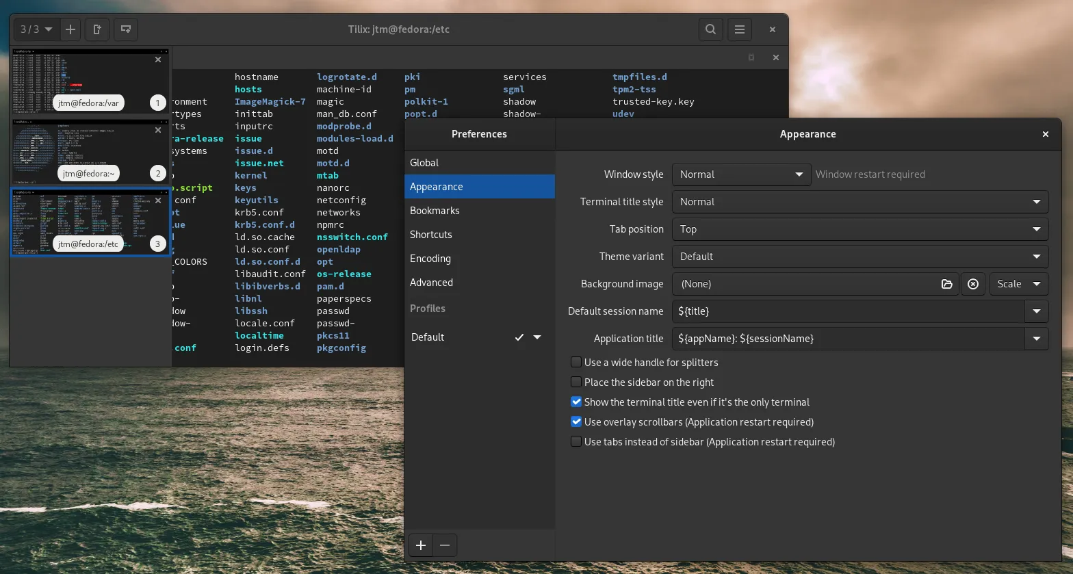Open the Encoding preferences section
1073x574 pixels.
click(x=430, y=259)
